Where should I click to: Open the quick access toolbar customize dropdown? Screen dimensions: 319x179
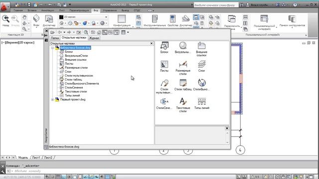tap(70, 4)
